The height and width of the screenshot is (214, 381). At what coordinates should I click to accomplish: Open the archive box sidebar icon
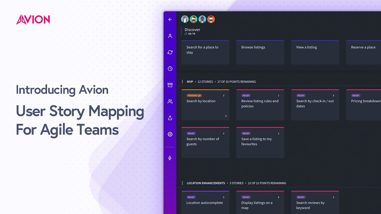tap(170, 85)
